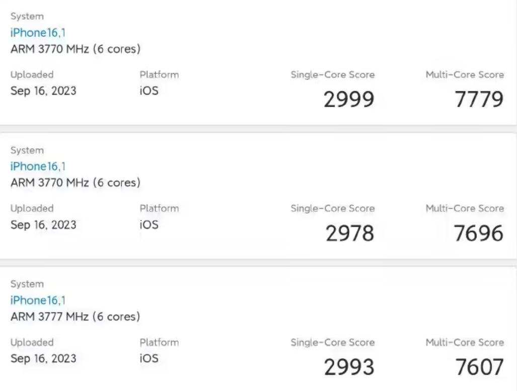
Task: Click ARM 3770 MHz text above score 2978
Action: [50, 183]
